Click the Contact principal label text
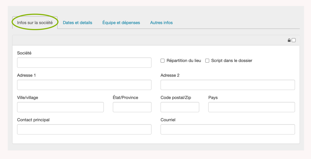The width and height of the screenshot is (311, 159). [33, 120]
